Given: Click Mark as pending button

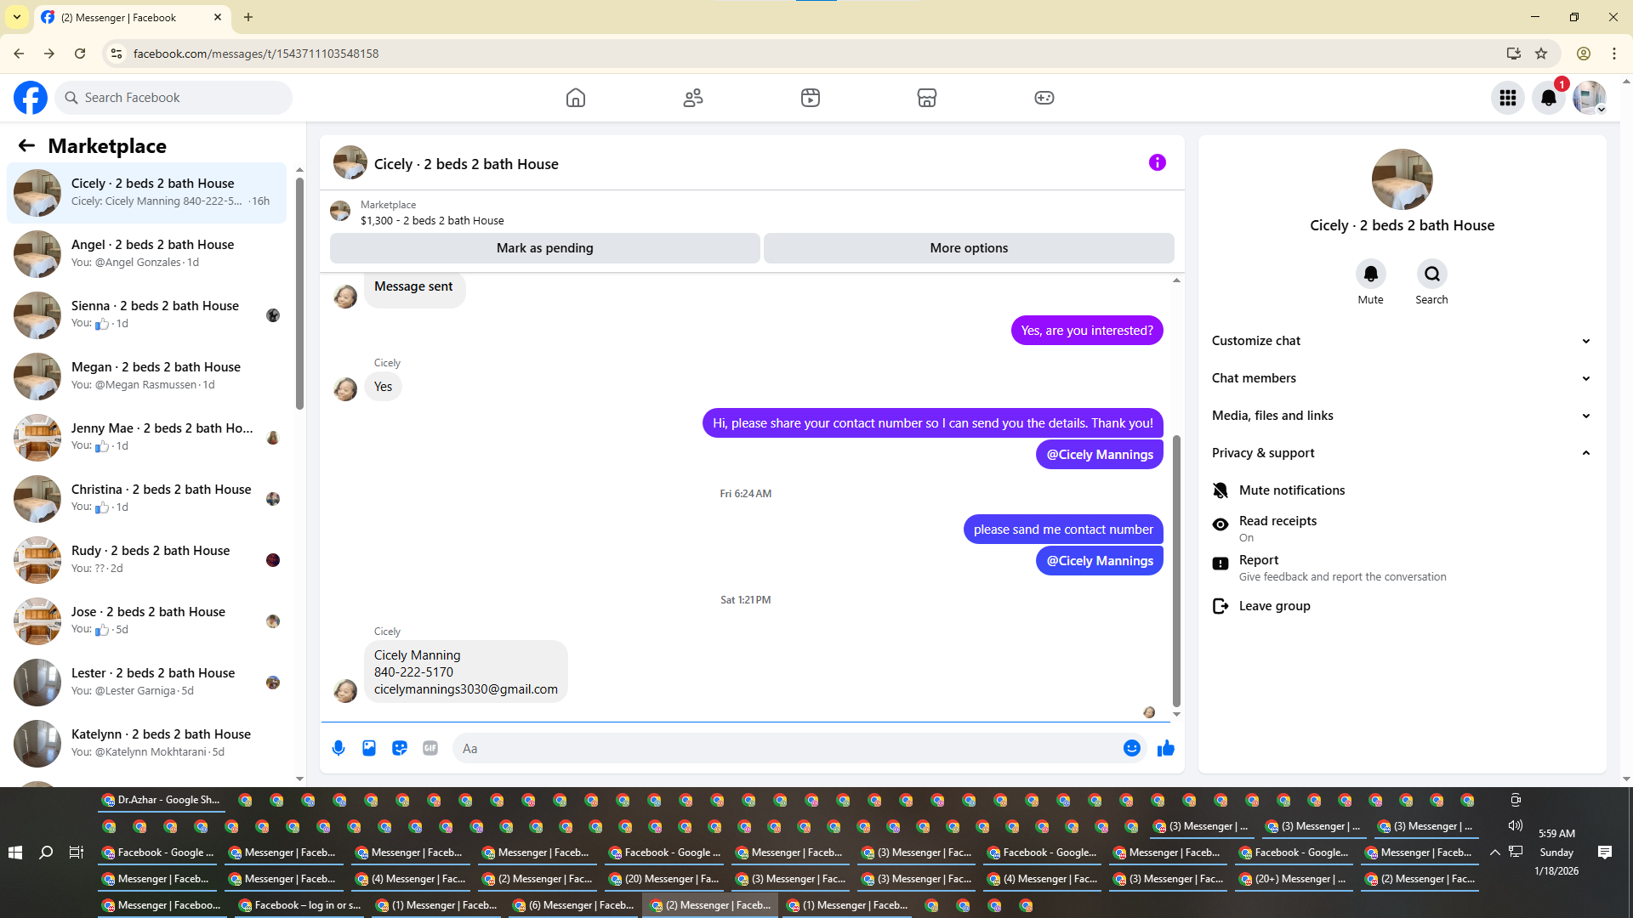Looking at the screenshot, I should (x=544, y=248).
